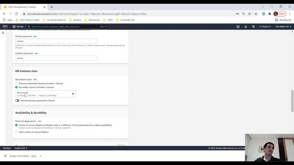Open a new browser tab
The image size is (294, 165).
click(x=51, y=7)
